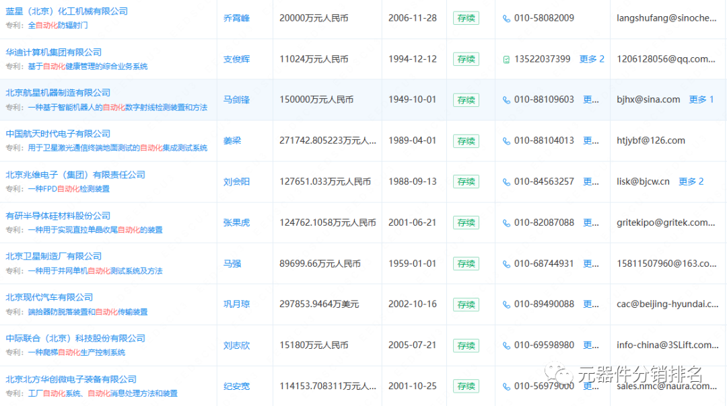The height and width of the screenshot is (406, 727).
Task: Open company 北京现代汽车有限公司
Action: pyautogui.click(x=49, y=297)
